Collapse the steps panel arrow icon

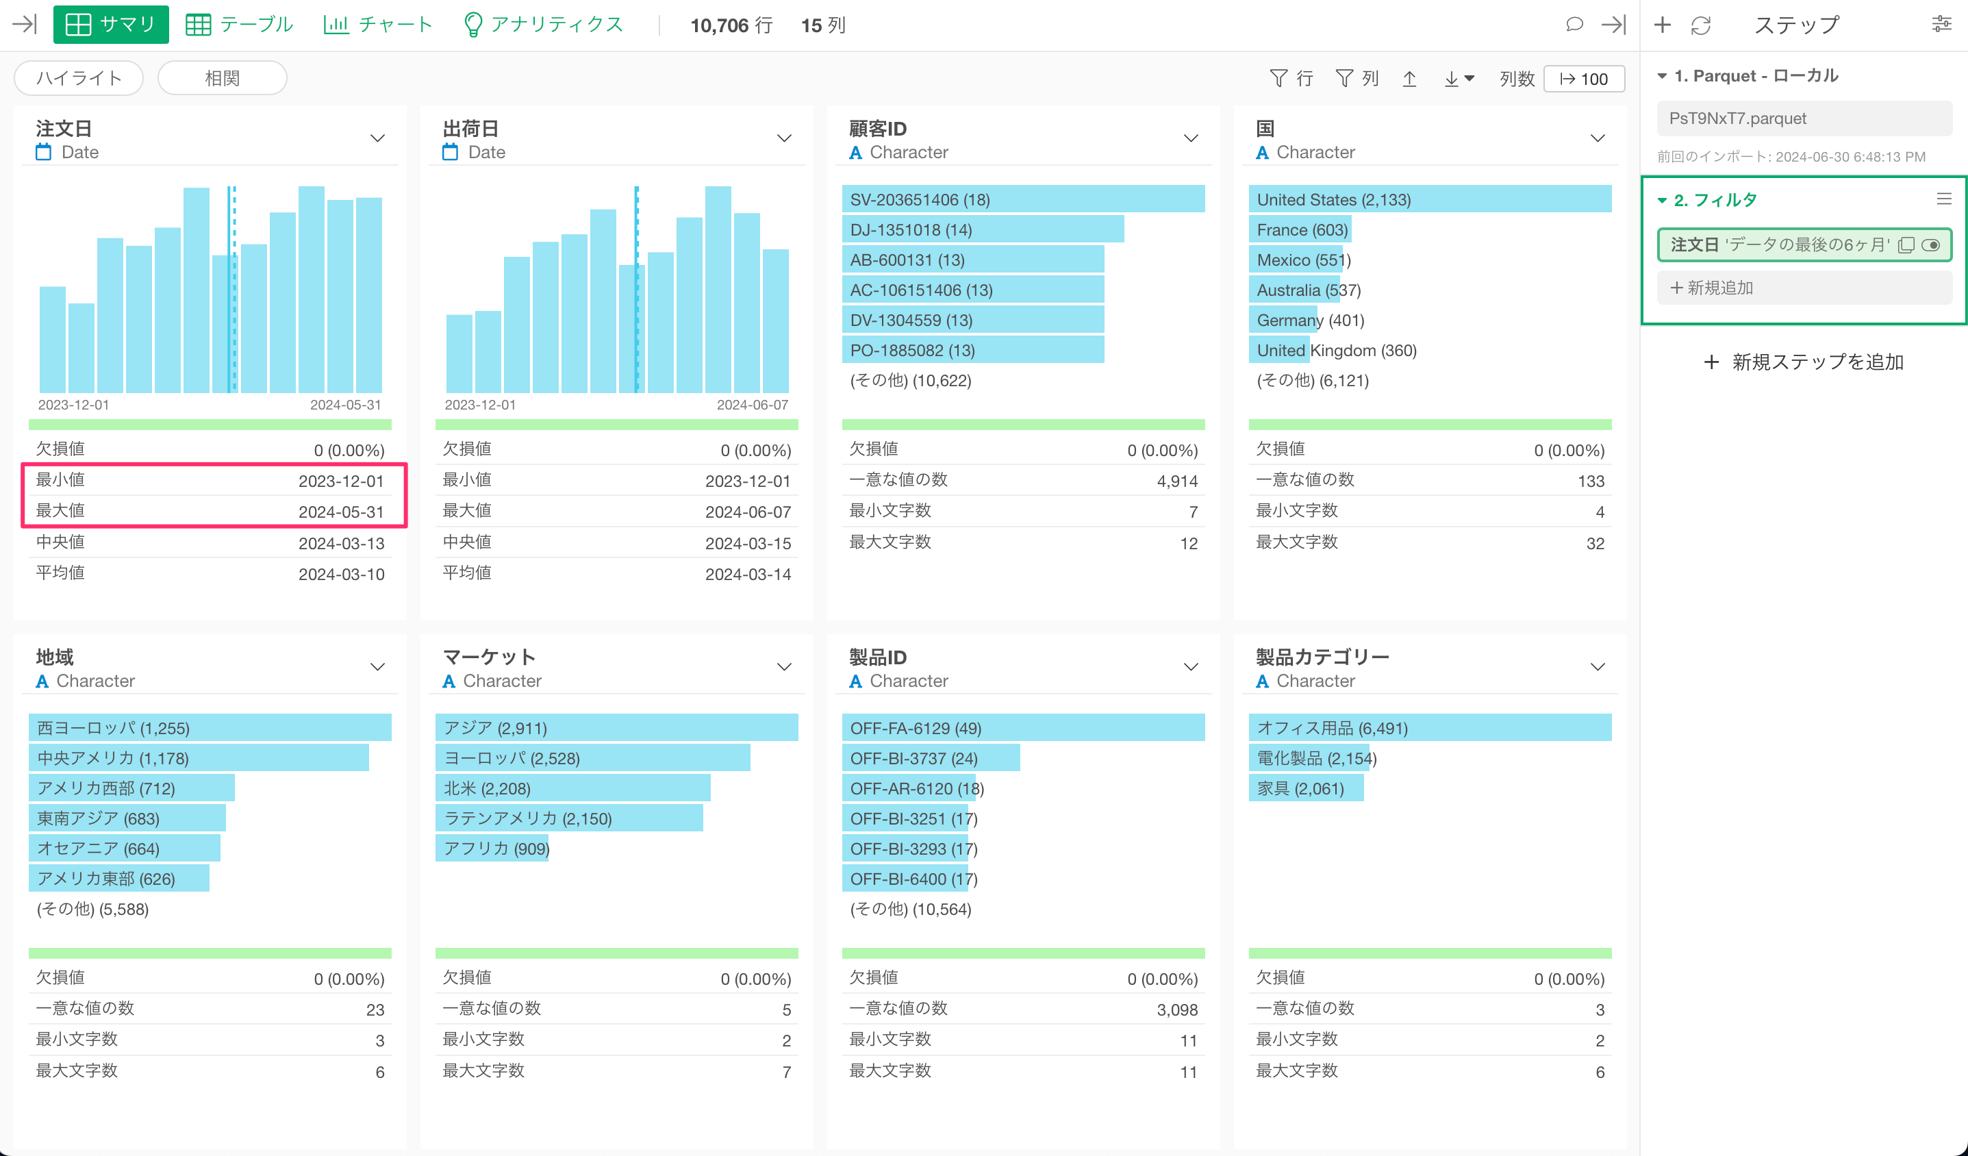point(1613,24)
